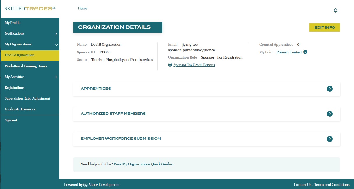Screen dimensions: 354x189
Task: Open Work-Based Training Hours page
Action: 26,66
